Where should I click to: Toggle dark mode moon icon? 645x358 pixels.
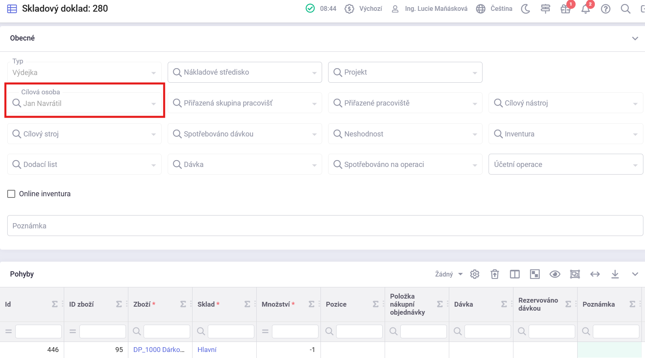click(x=525, y=9)
